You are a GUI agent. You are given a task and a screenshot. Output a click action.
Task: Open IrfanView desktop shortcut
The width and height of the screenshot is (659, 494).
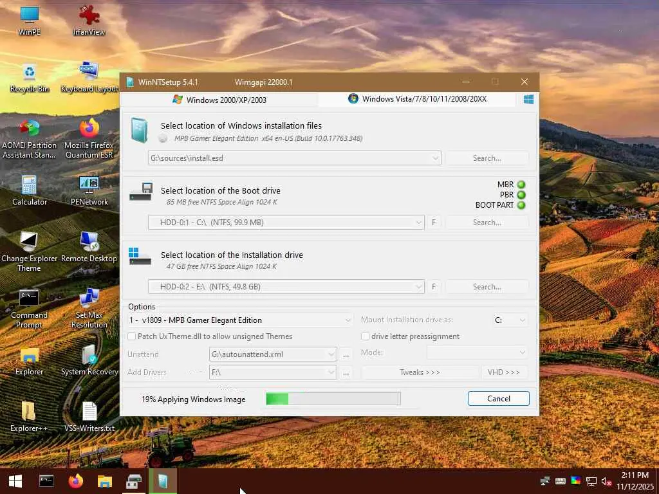click(89, 20)
